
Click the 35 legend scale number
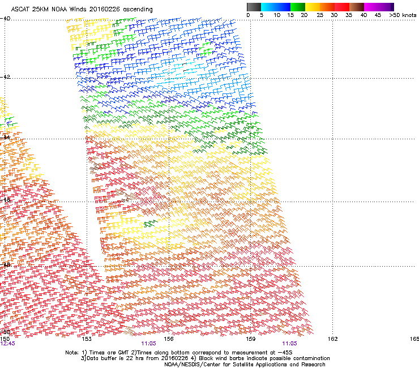(349, 15)
